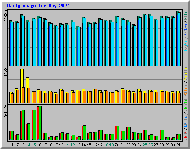
Task: Select day label 17 on the x-axis
Action: click(100, 145)
